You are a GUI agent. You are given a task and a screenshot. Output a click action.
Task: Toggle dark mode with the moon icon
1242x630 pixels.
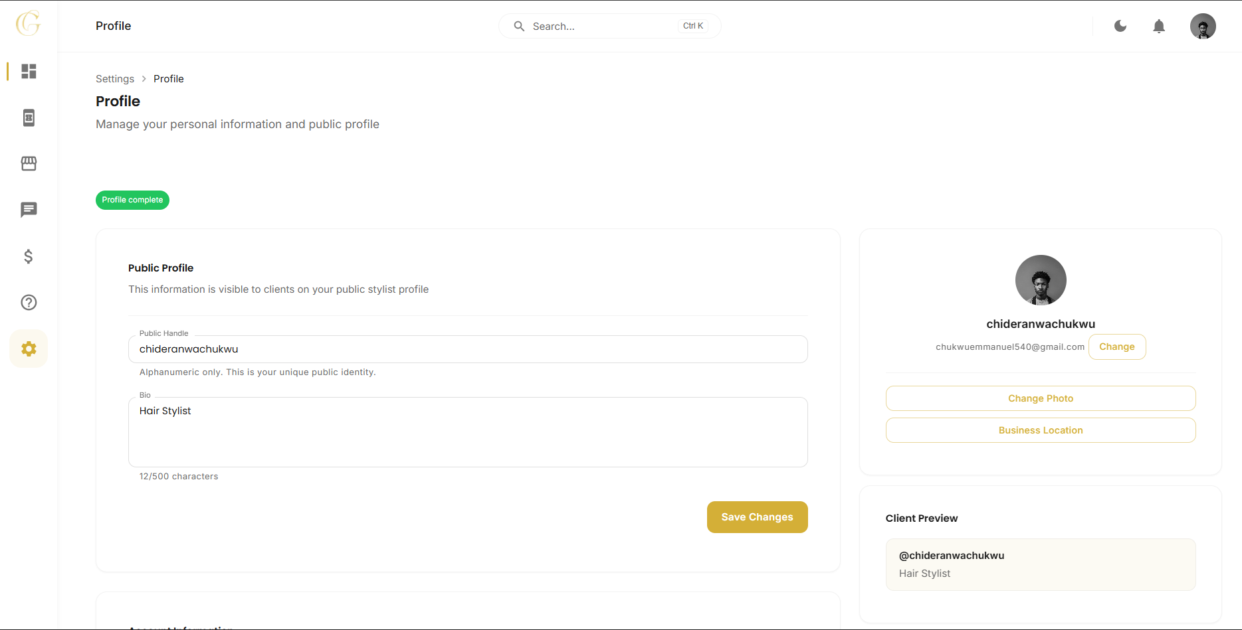(x=1120, y=26)
